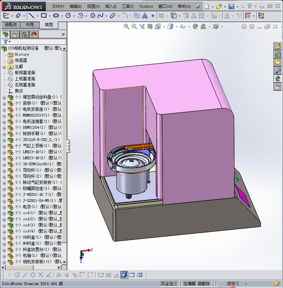Click the feature tree scroll down arrow
This screenshot has height=288, width=283.
click(x=64, y=262)
